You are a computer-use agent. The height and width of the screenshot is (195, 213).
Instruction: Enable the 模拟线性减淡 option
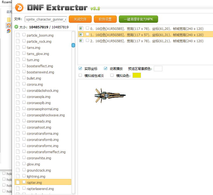tap(80, 75)
